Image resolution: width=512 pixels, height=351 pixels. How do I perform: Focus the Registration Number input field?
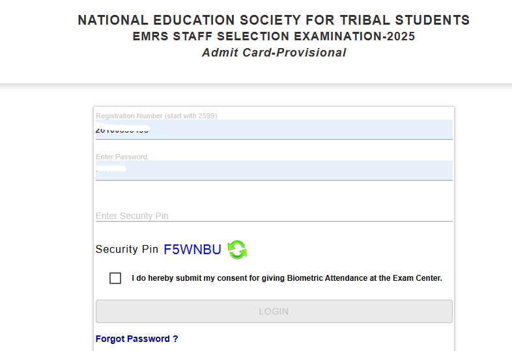274,130
